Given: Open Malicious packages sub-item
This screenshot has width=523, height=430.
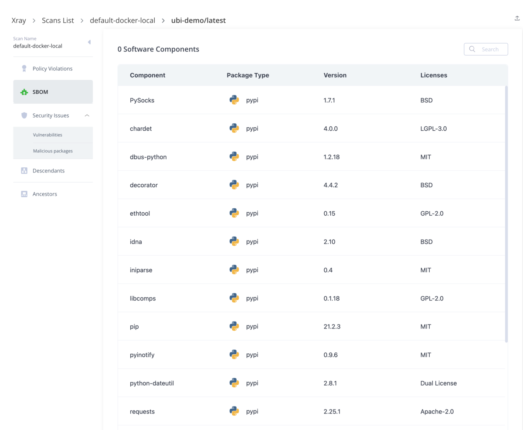Looking at the screenshot, I should pyautogui.click(x=53, y=151).
